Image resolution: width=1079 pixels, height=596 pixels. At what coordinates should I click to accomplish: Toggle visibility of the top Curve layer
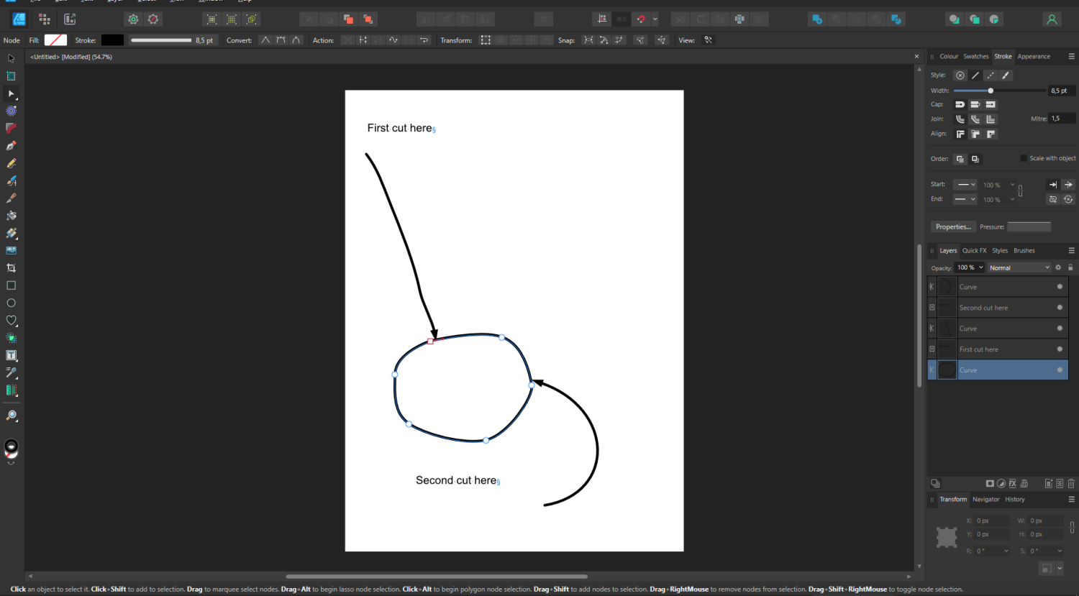click(x=1060, y=287)
